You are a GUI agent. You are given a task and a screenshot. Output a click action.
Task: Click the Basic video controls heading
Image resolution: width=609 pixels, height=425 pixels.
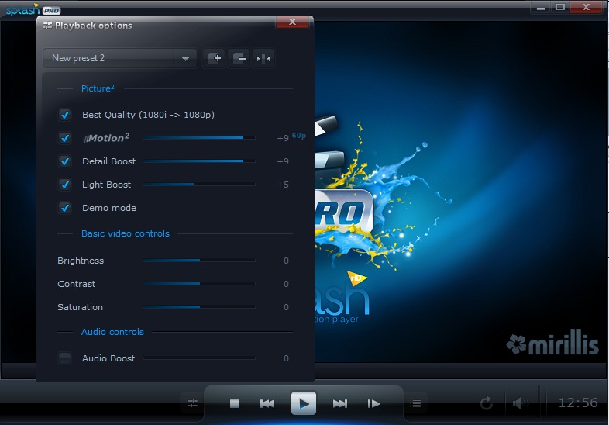tap(126, 233)
